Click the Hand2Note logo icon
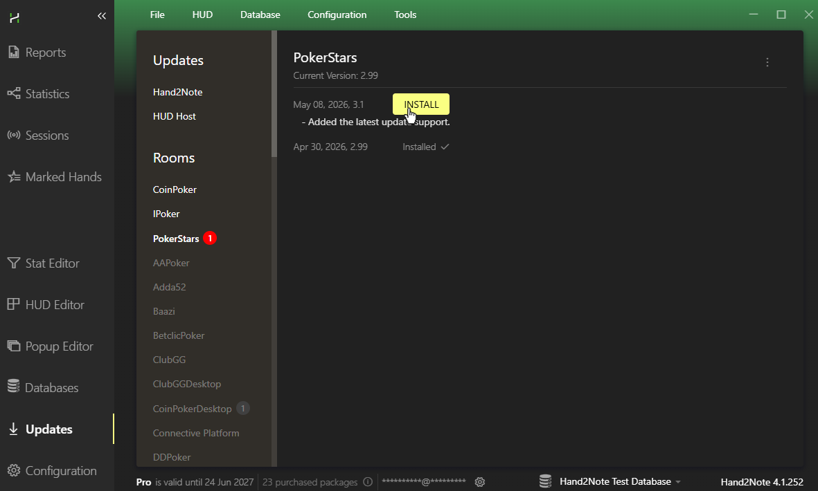 pos(15,18)
